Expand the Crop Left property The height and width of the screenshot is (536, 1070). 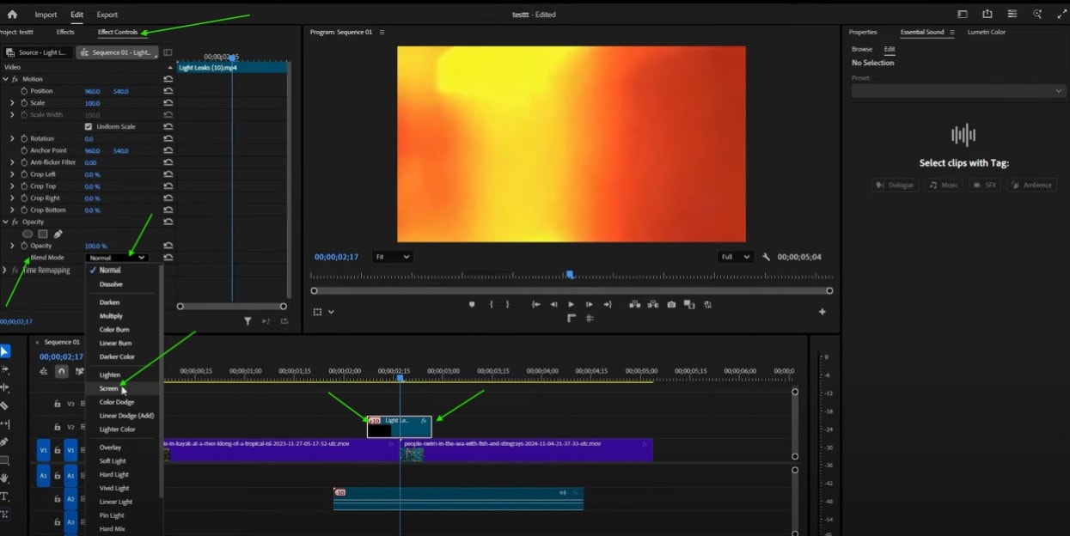tap(12, 174)
